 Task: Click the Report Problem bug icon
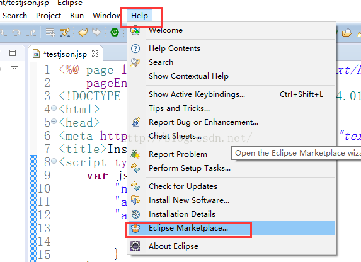tap(135, 154)
